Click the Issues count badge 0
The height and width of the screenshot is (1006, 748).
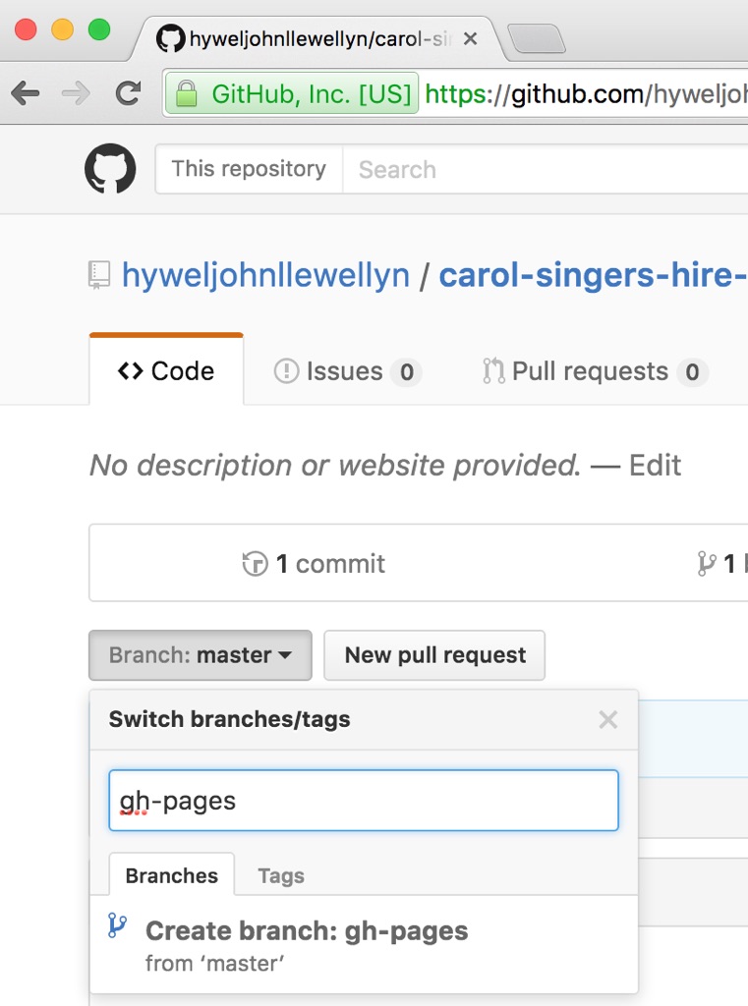(x=406, y=371)
